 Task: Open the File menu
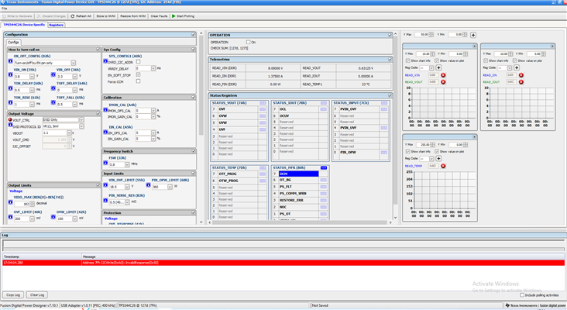coord(5,9)
